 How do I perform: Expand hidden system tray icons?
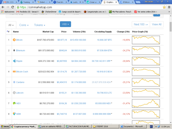[156, 127]
